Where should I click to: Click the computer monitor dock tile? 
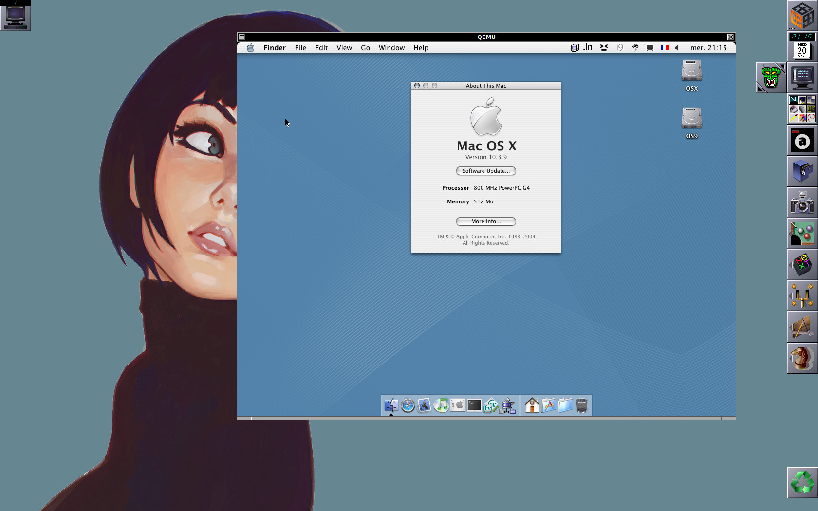point(802,77)
